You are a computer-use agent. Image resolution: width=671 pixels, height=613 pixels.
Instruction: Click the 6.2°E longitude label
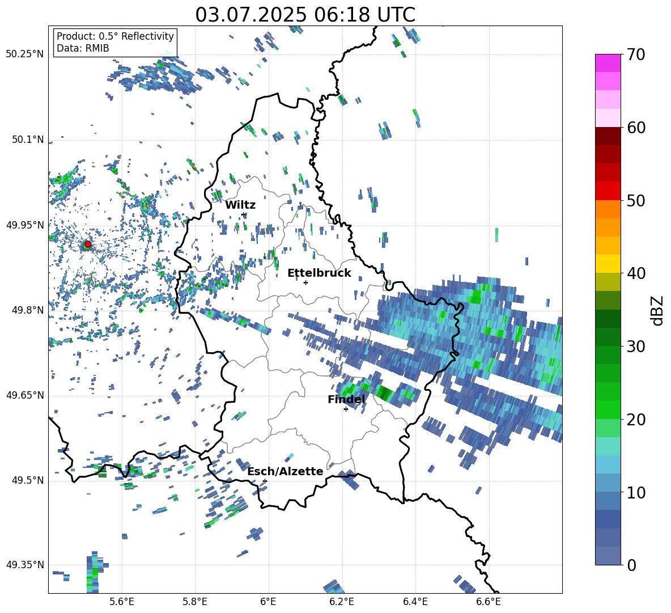(x=342, y=602)
